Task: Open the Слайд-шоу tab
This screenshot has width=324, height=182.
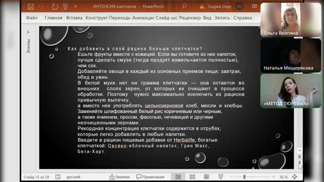Action: tap(167, 18)
